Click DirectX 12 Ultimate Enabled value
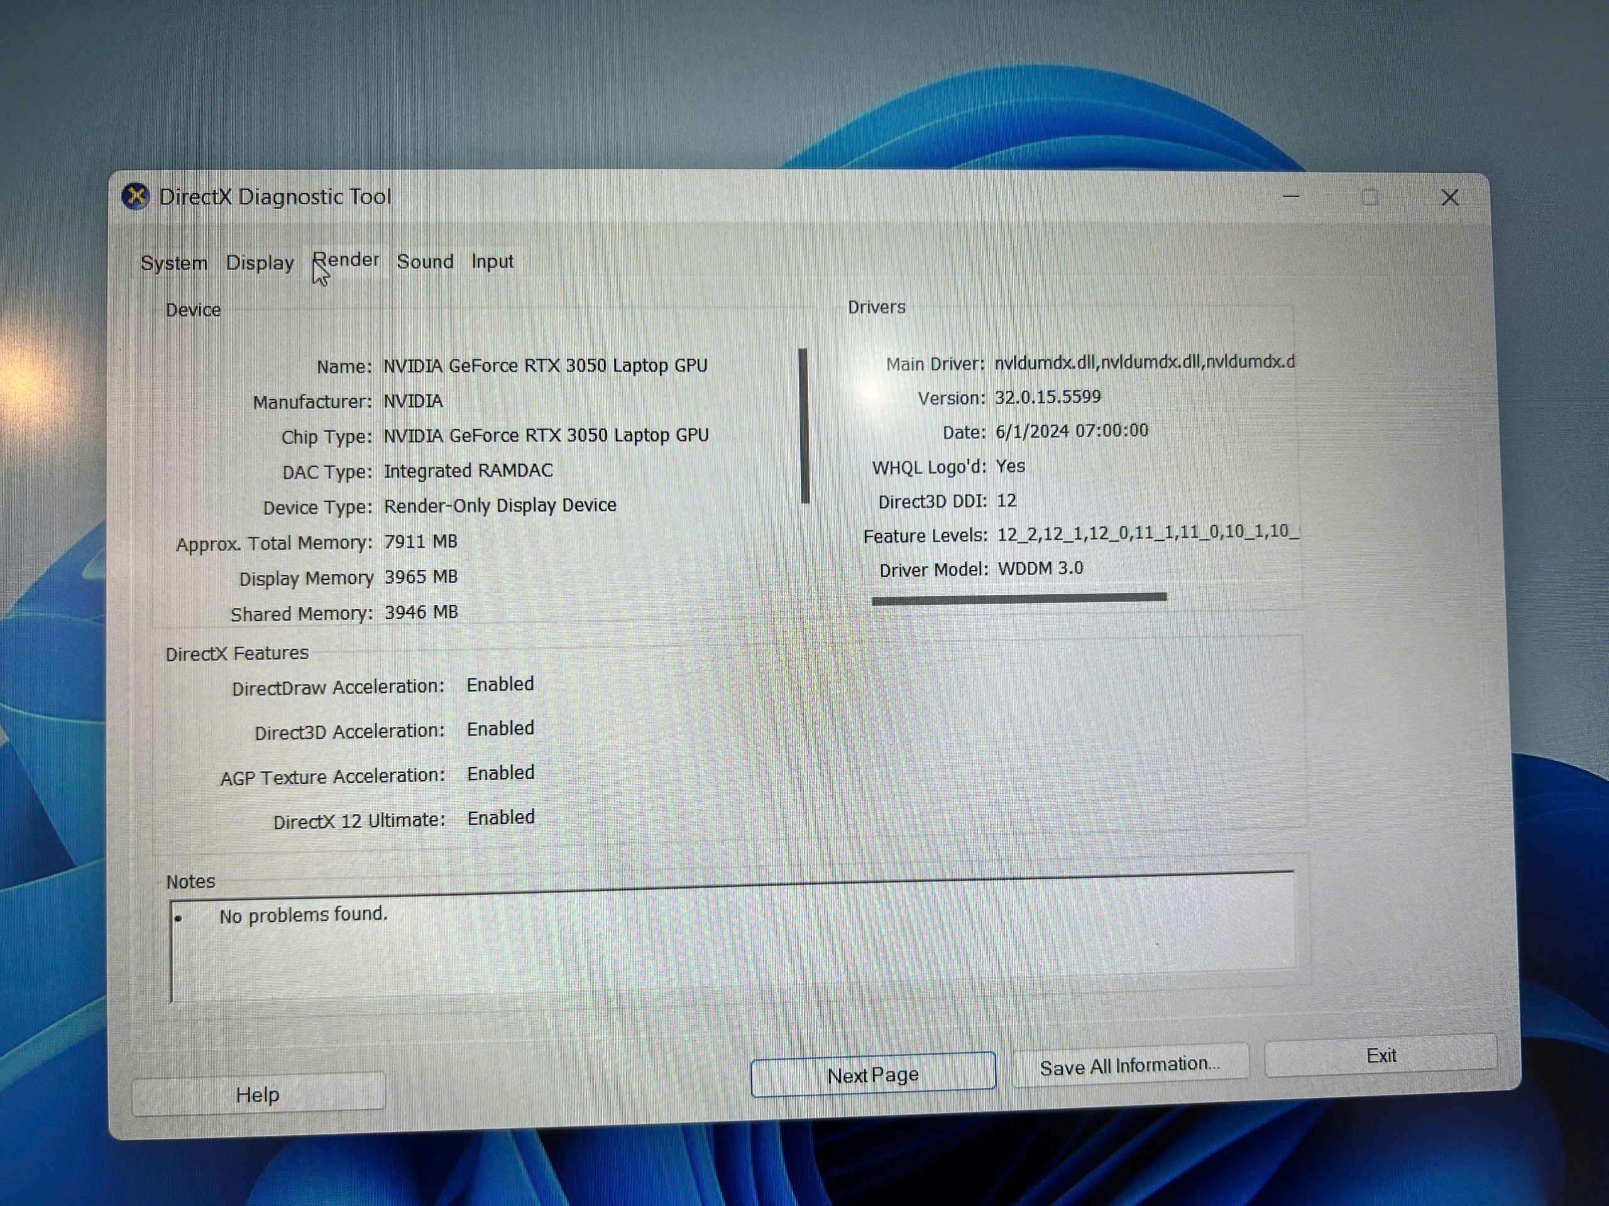The height and width of the screenshot is (1206, 1609). click(x=501, y=818)
